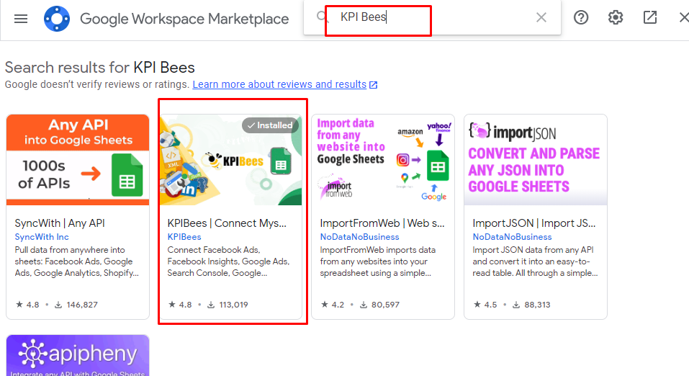Image resolution: width=689 pixels, height=376 pixels.
Task: Click ImportFromWeb 4.2 star rating
Action: point(333,304)
